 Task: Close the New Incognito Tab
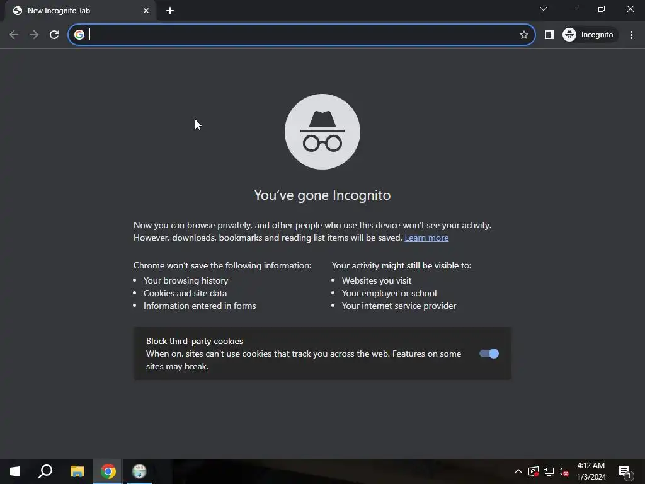(x=146, y=11)
